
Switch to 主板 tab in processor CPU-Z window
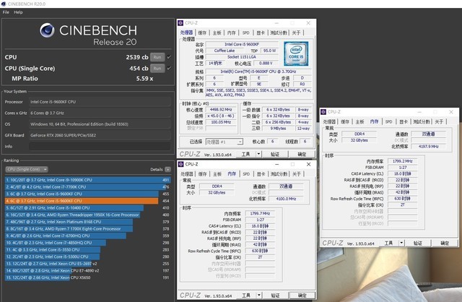pos(217,33)
